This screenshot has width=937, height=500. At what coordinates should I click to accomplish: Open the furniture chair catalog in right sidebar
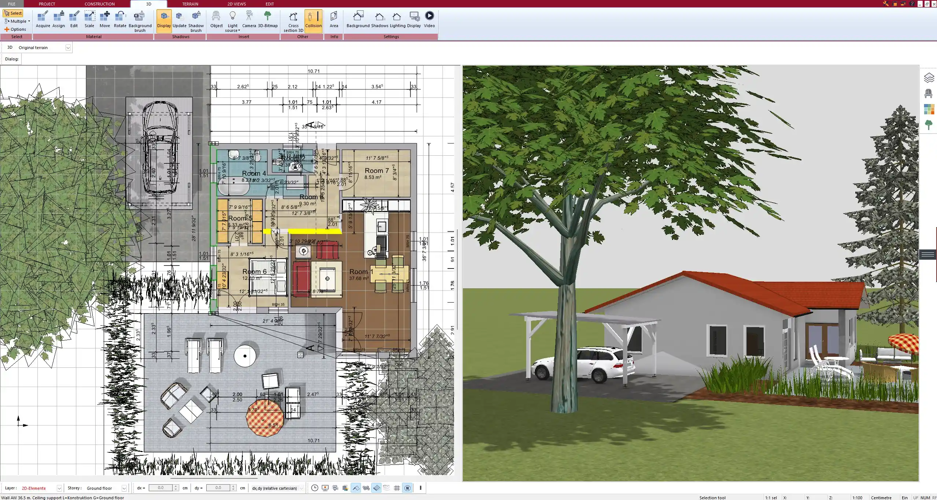tap(929, 93)
